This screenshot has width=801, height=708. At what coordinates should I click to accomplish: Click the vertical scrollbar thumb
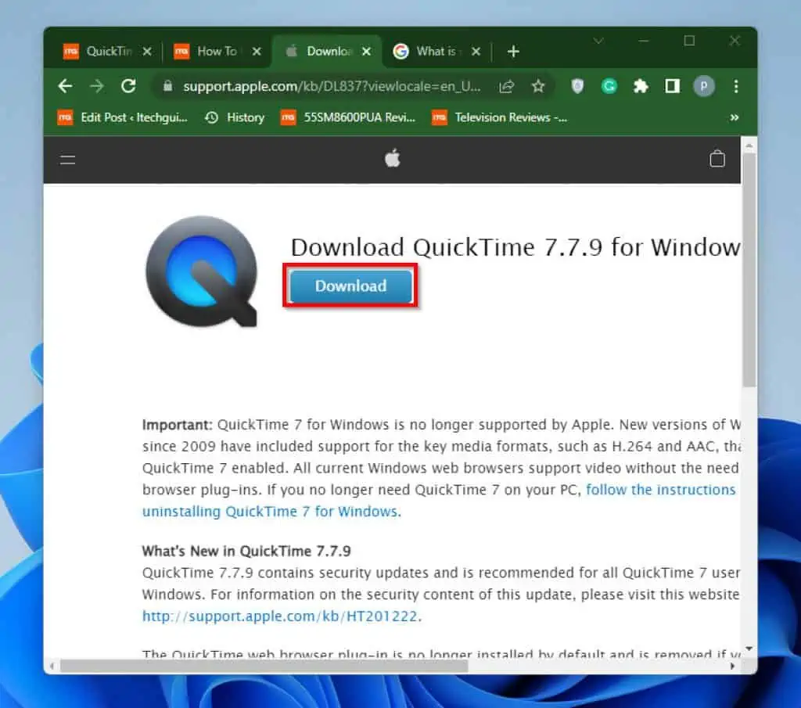click(749, 270)
